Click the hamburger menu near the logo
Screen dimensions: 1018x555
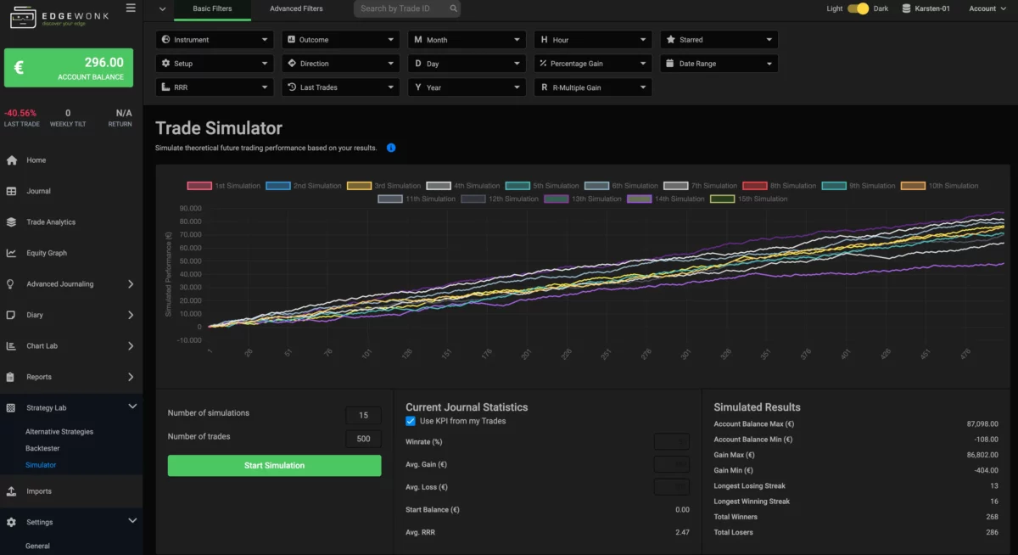click(x=131, y=8)
